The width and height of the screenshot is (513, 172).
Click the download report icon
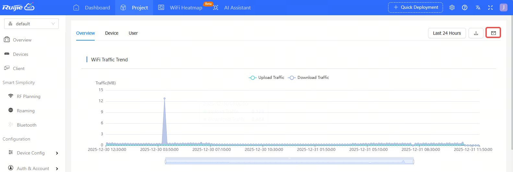pyautogui.click(x=476, y=33)
